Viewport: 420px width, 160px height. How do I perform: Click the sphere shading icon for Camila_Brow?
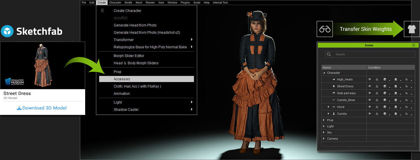click(x=395, y=100)
